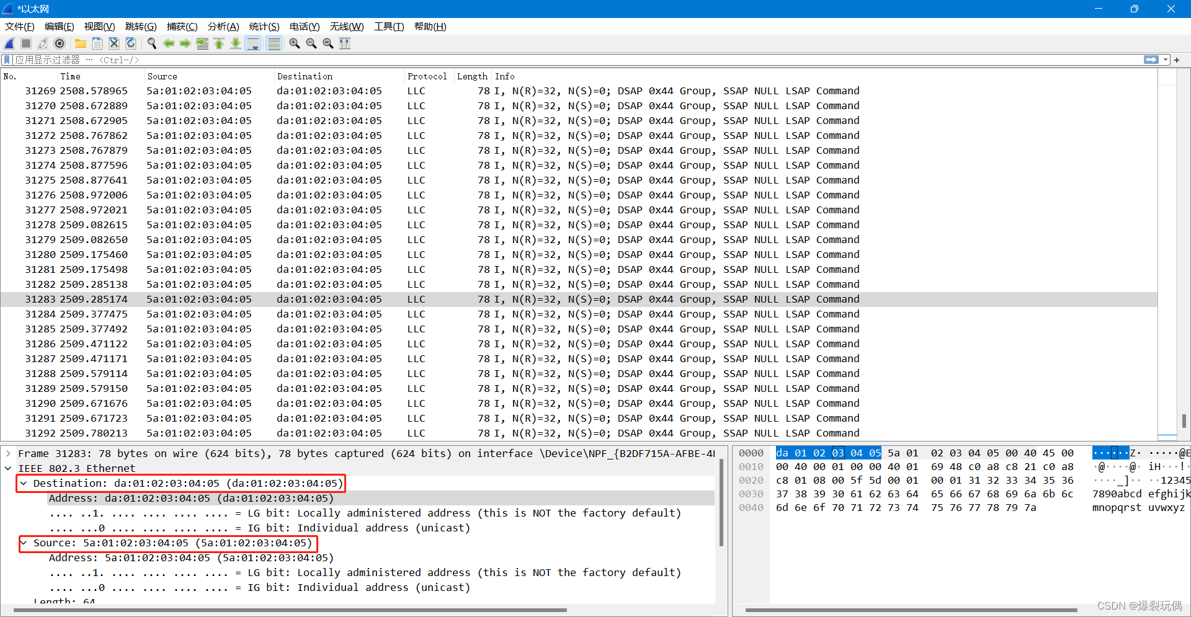Viewport: 1191px width, 617px height.
Task: Sort by the Time column header
Action: click(100, 76)
